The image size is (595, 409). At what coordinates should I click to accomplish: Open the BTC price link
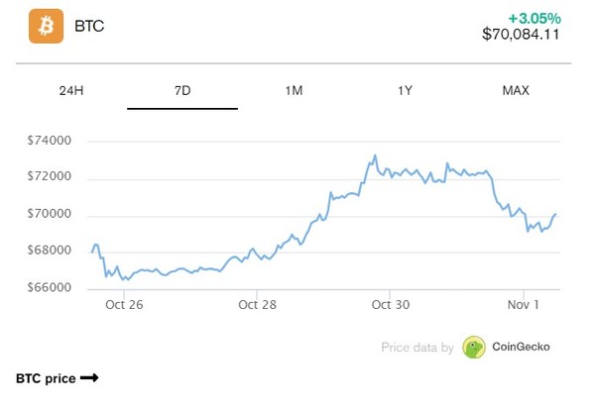tap(47, 378)
